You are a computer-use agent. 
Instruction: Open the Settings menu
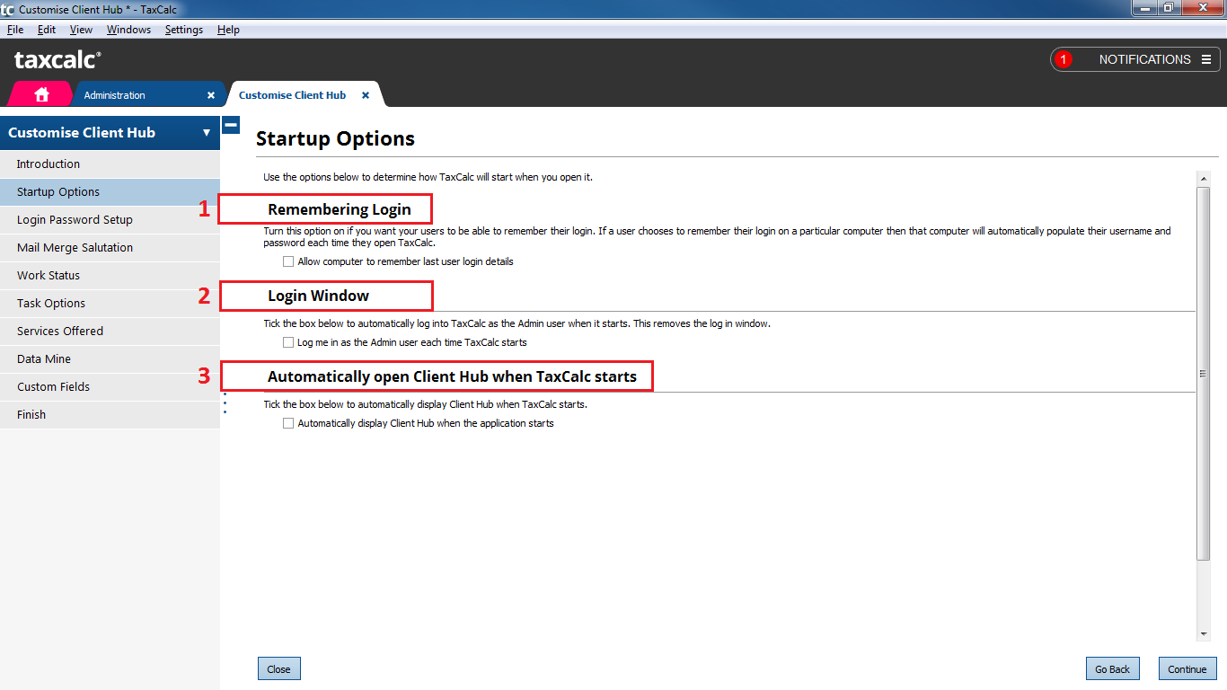(x=184, y=30)
